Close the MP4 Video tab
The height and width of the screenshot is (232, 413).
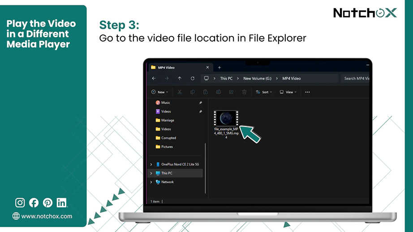(207, 67)
